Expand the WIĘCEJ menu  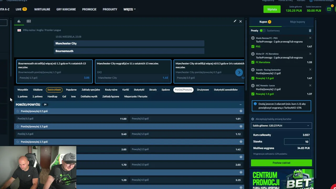coord(129,9)
